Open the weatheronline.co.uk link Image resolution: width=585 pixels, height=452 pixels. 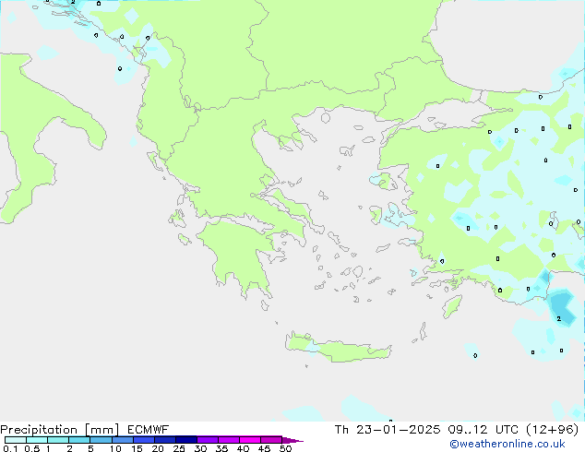click(x=507, y=444)
